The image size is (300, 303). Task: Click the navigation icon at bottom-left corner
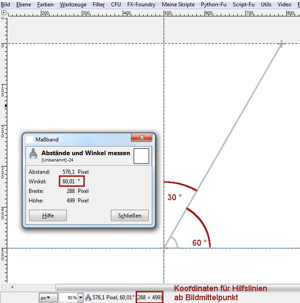pyautogui.click(x=4, y=288)
